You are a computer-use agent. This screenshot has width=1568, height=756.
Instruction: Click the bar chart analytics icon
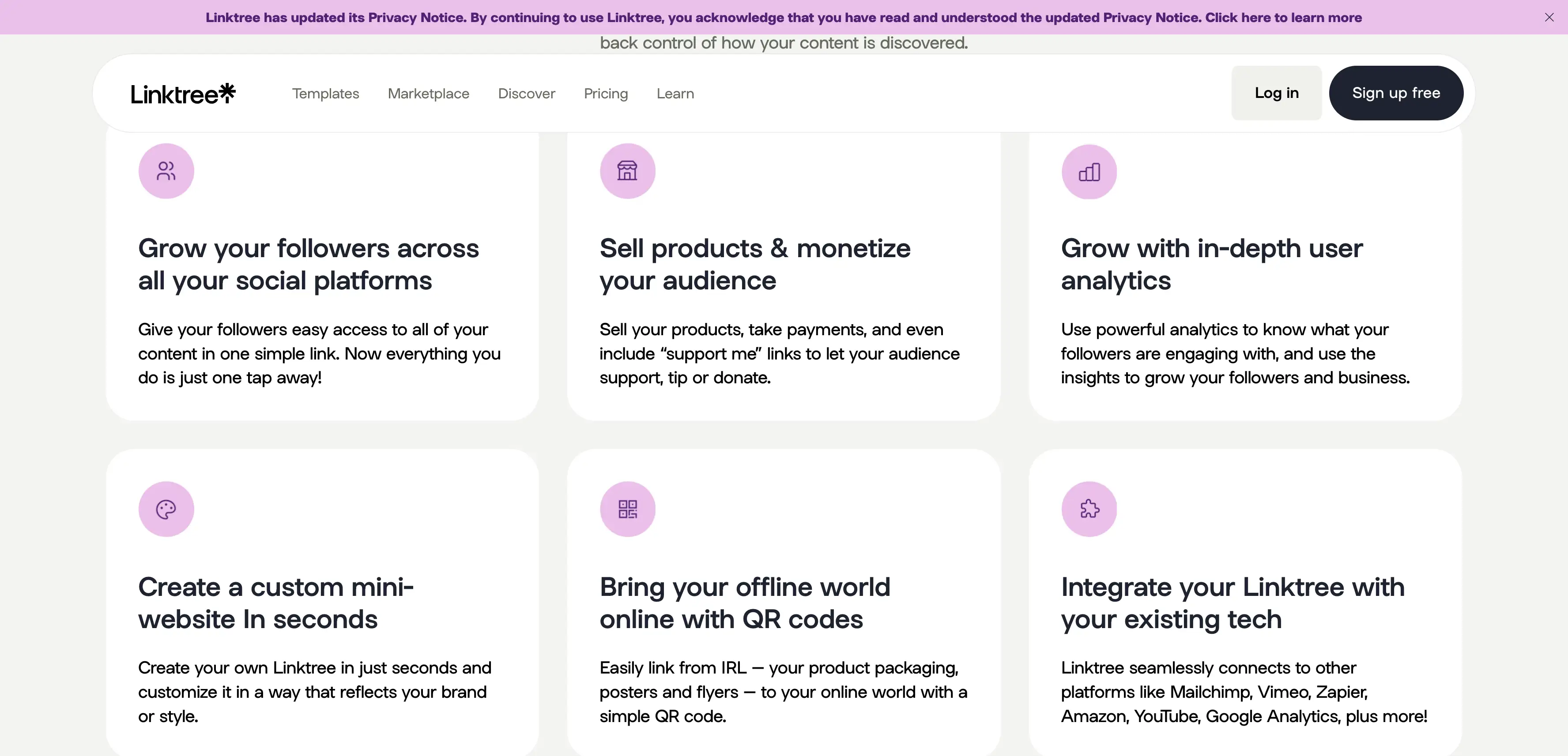[1089, 172]
